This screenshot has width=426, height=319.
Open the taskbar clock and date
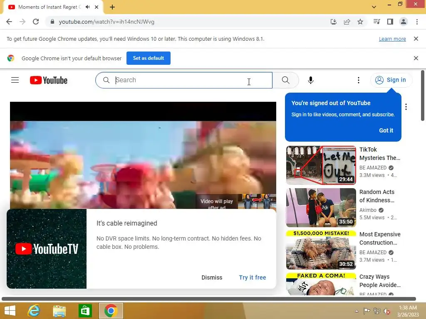click(x=408, y=311)
